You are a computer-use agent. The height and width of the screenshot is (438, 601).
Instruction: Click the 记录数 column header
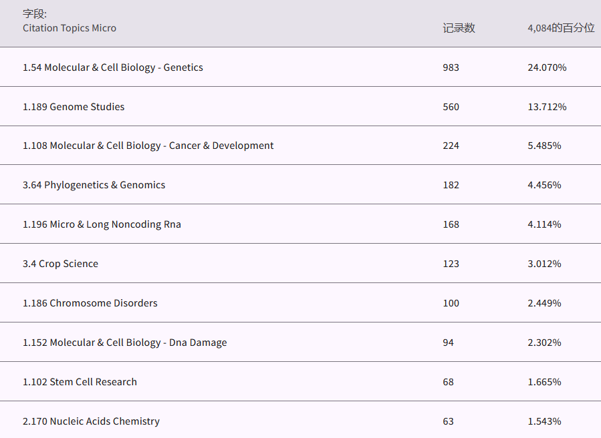click(x=459, y=28)
